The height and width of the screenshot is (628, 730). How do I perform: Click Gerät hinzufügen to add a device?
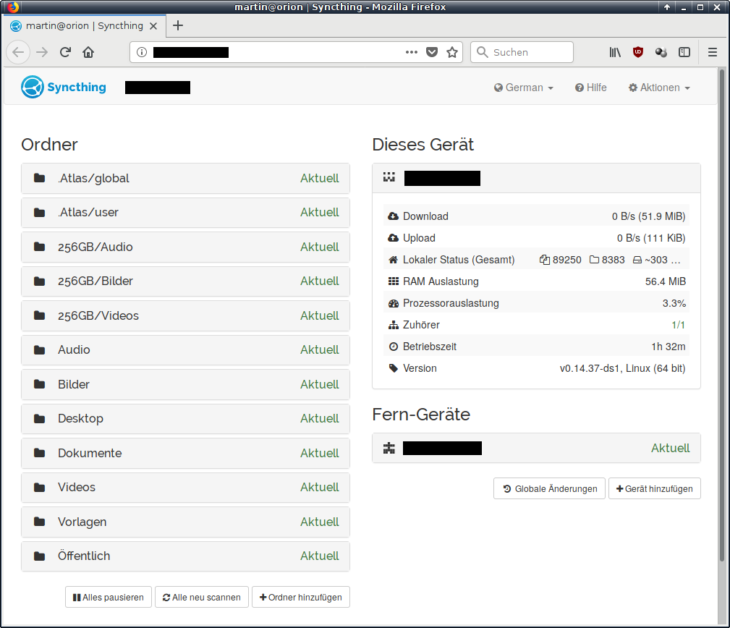pos(655,489)
